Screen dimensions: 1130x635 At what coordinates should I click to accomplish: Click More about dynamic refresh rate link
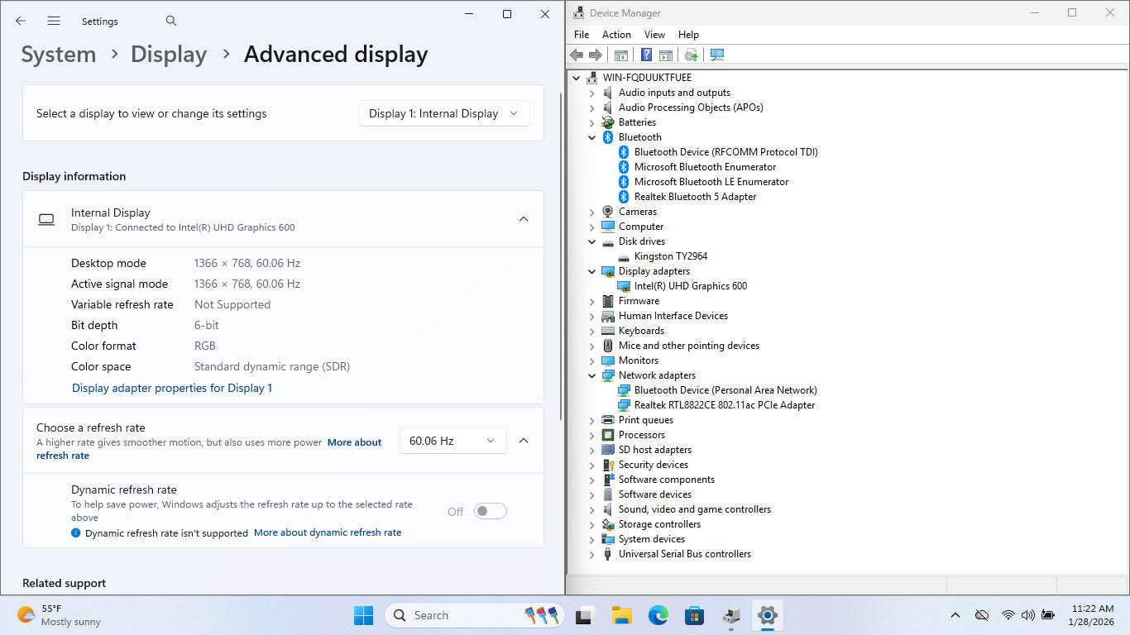(328, 532)
